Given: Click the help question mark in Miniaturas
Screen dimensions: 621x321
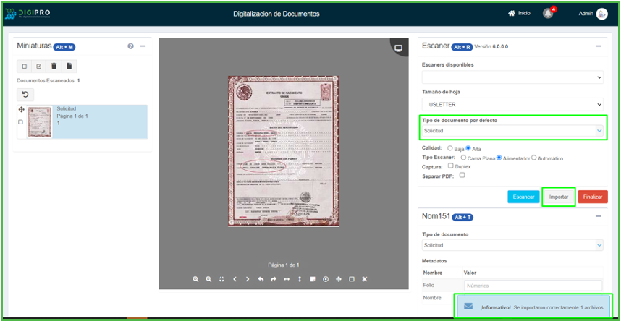Looking at the screenshot, I should coord(131,46).
